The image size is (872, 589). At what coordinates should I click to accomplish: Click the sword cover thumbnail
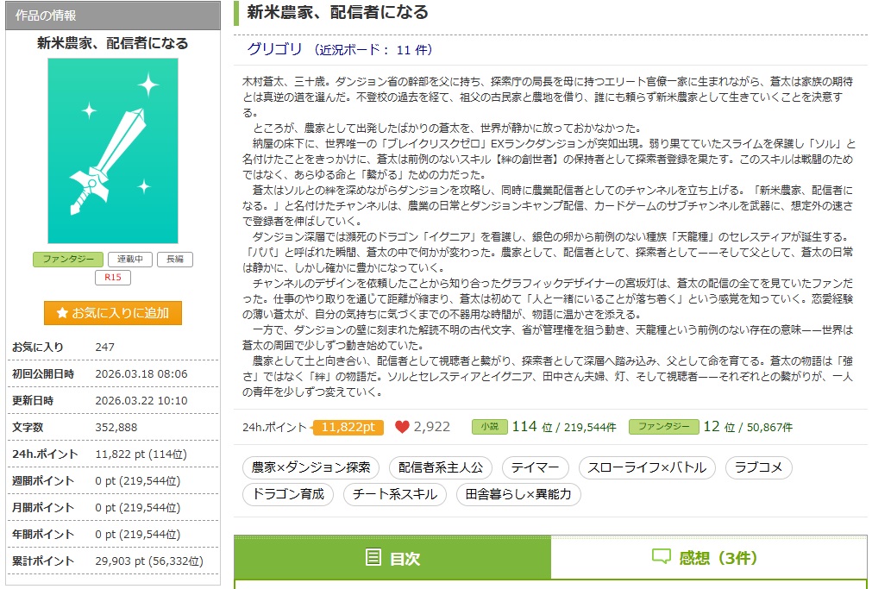pyautogui.click(x=113, y=151)
